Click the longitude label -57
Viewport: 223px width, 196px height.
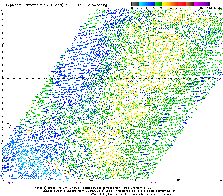coord(46,180)
